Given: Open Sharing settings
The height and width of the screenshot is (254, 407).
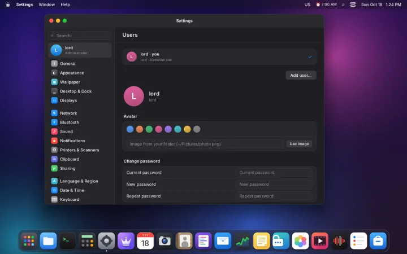Looking at the screenshot, I should click(80, 168).
